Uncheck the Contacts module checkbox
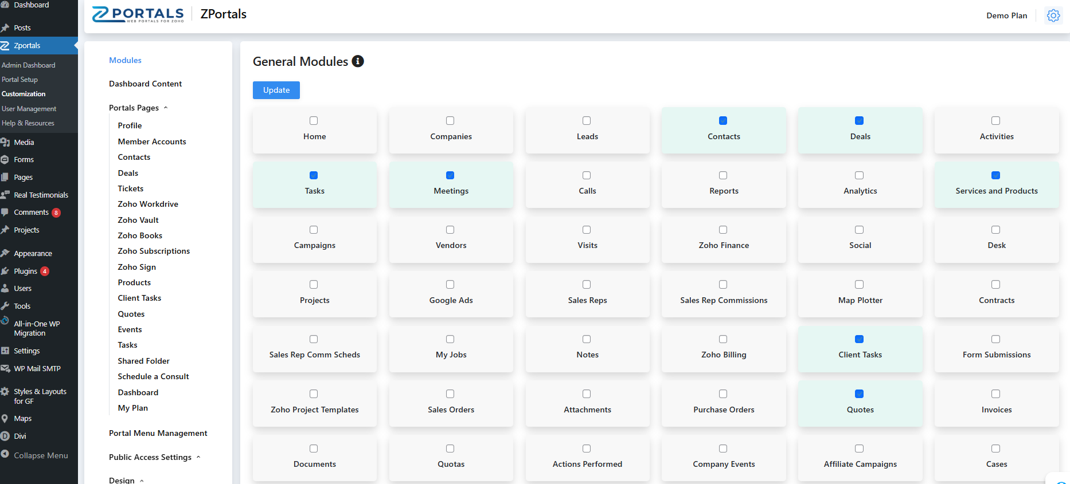This screenshot has width=1070, height=484. [x=723, y=121]
